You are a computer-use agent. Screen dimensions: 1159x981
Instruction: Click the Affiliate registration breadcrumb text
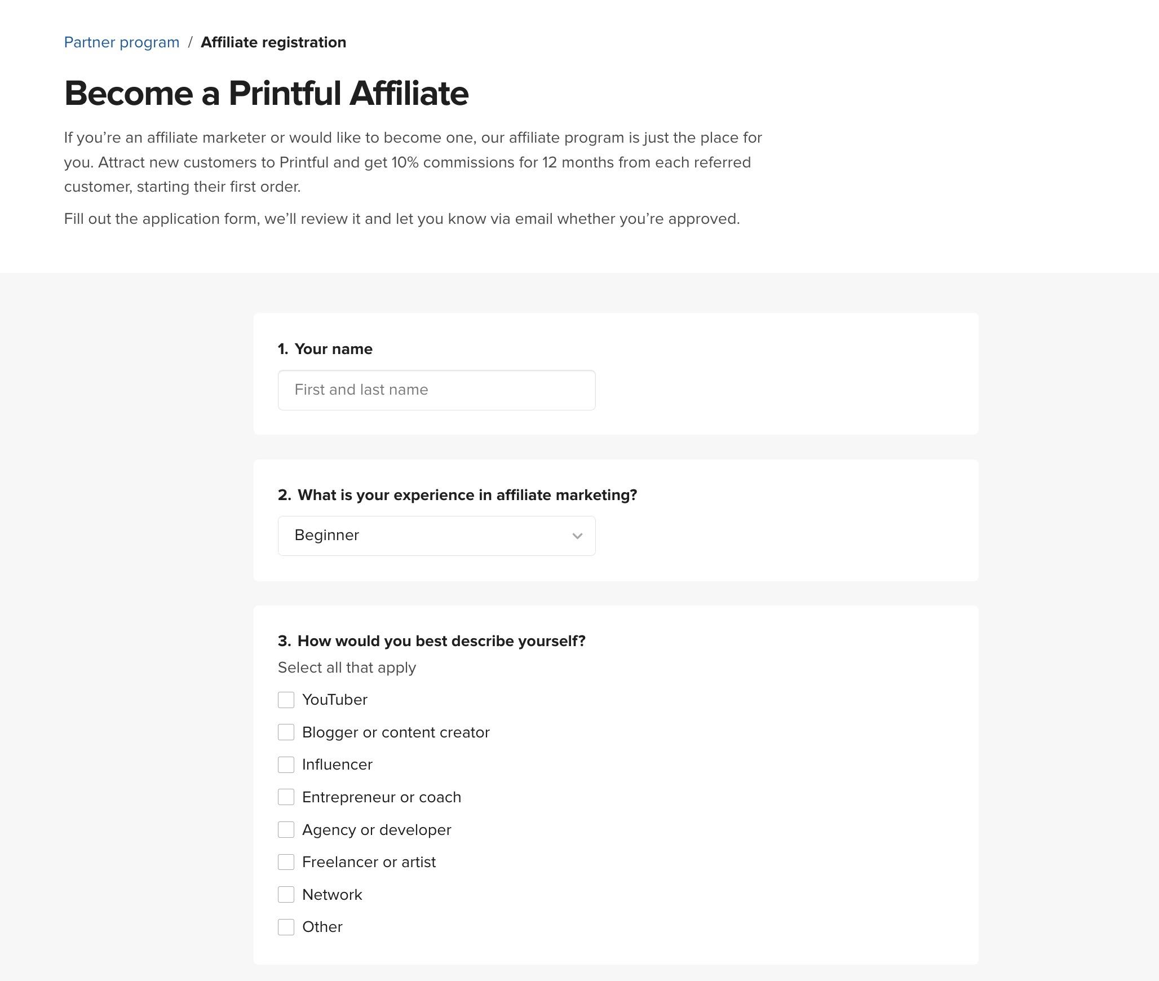tap(273, 42)
